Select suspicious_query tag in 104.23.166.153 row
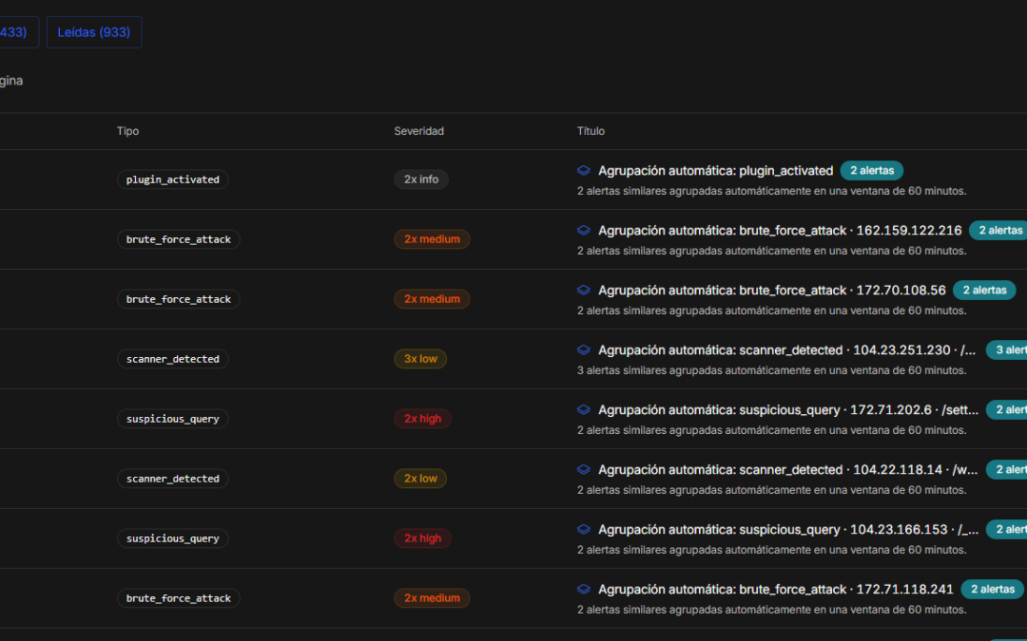The image size is (1027, 641). pyautogui.click(x=173, y=538)
